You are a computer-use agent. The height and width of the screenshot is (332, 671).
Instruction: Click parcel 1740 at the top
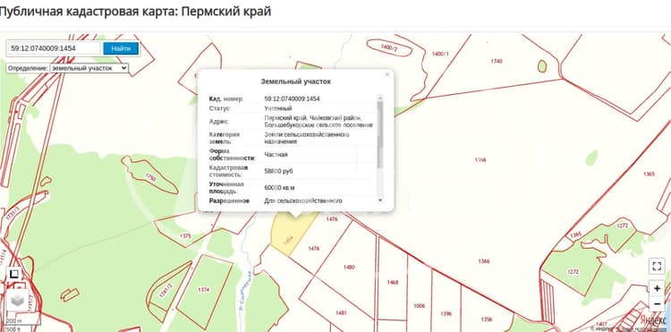[x=497, y=61]
